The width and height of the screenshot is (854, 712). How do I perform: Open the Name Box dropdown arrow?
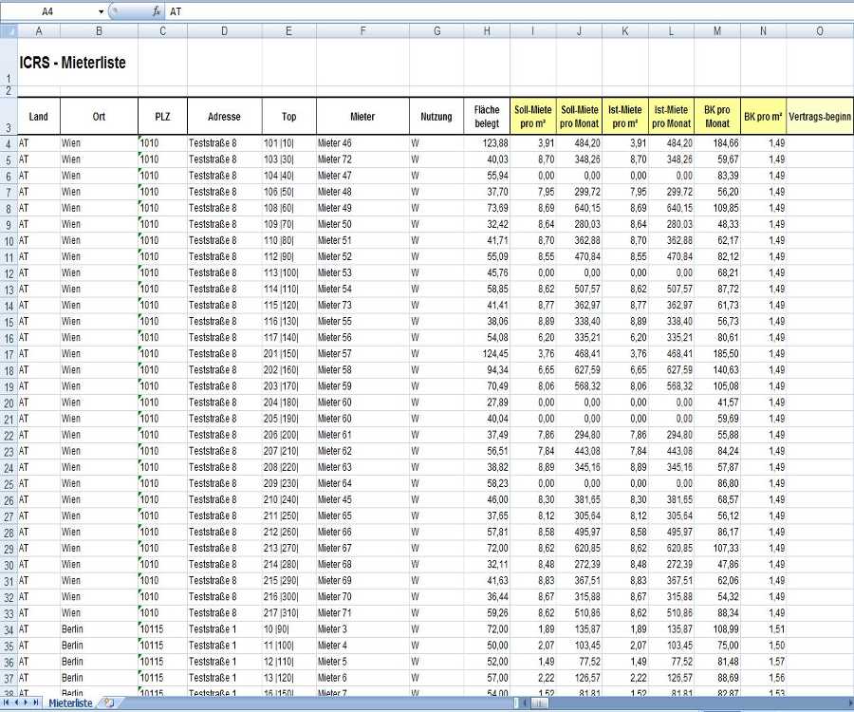(101, 11)
